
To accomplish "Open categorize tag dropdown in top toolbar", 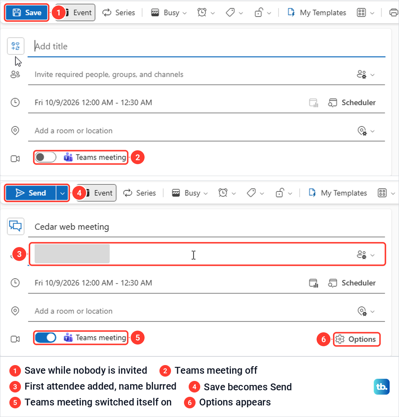I will tap(234, 13).
